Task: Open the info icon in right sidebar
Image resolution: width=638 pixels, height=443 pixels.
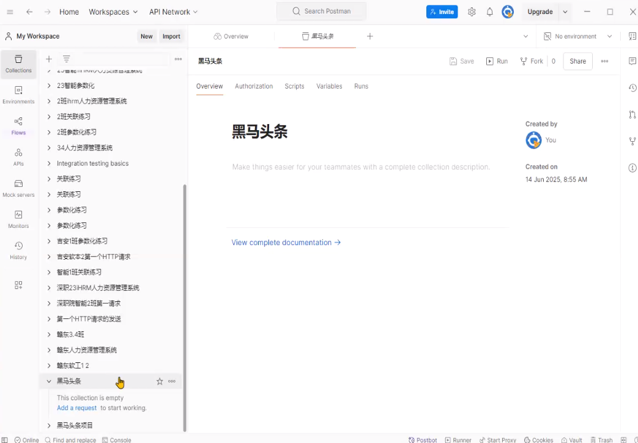Action: tap(632, 167)
